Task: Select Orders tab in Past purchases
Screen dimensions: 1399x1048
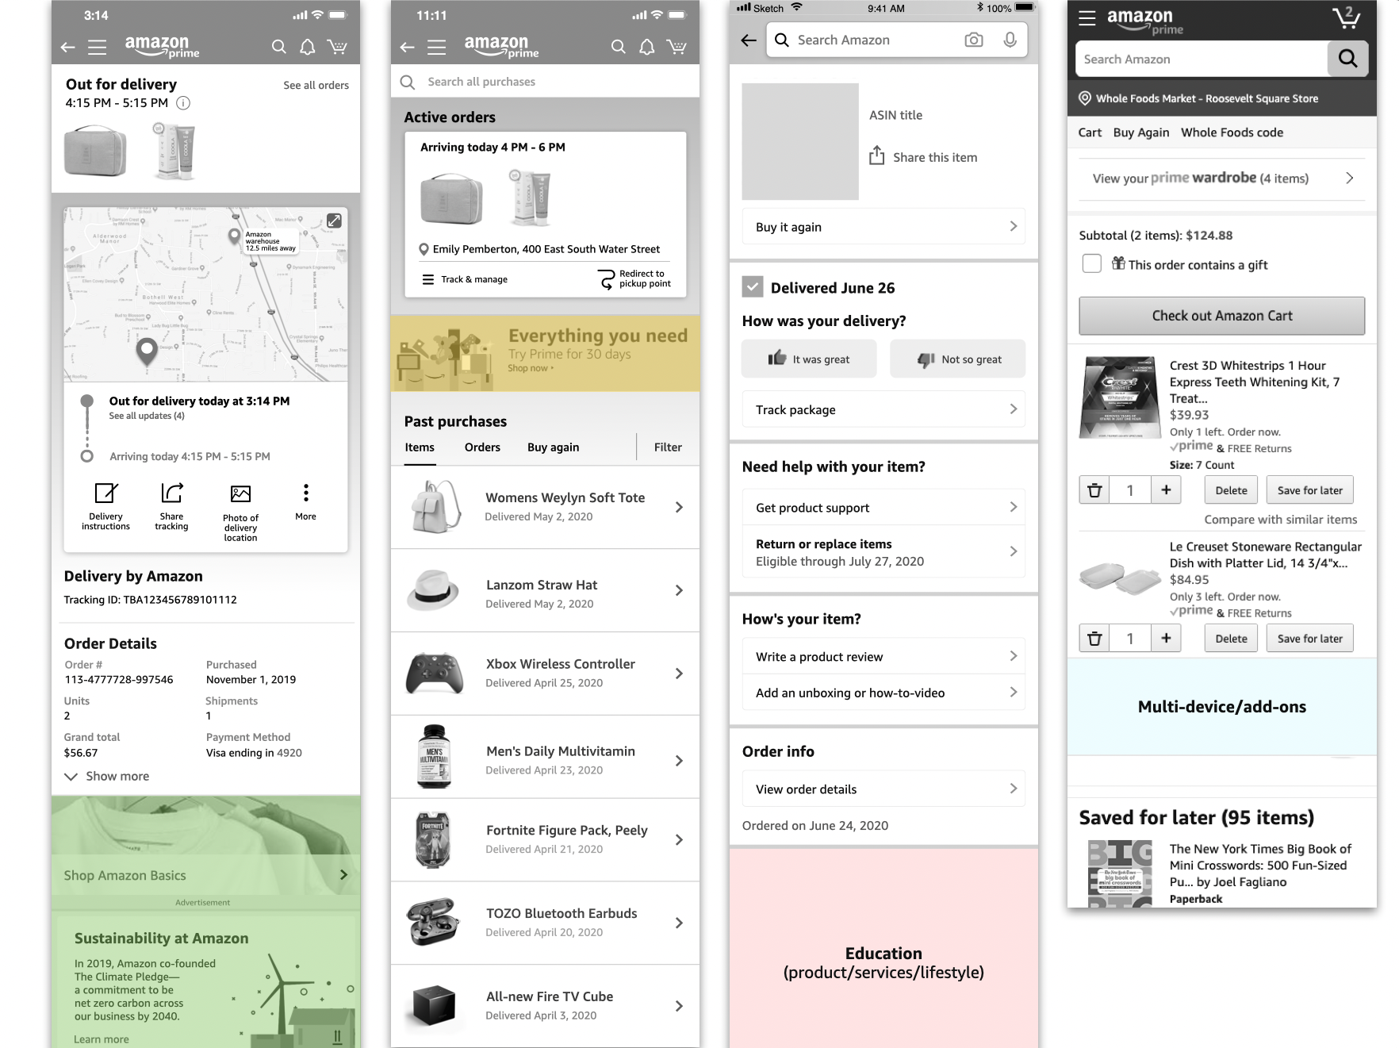Action: pos(482,447)
